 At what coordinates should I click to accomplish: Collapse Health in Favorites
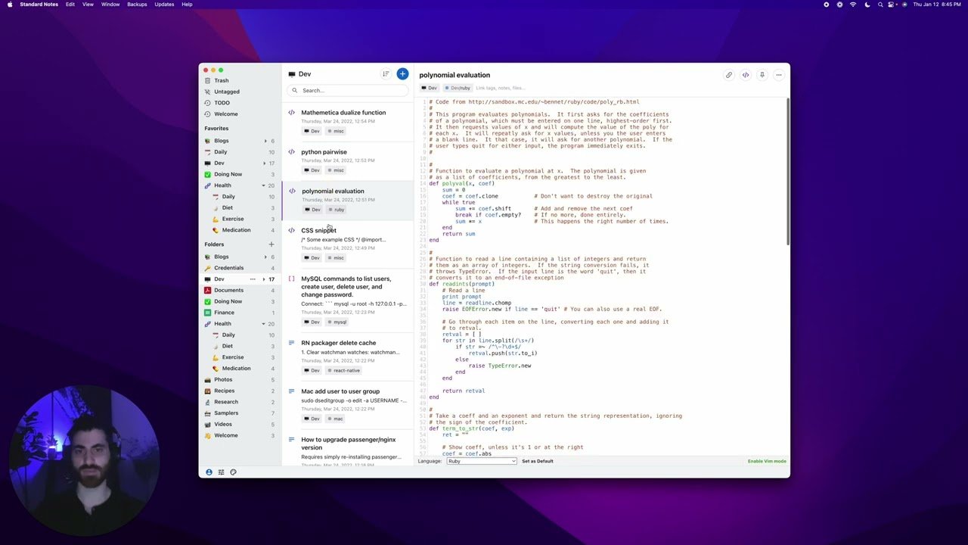point(264,185)
